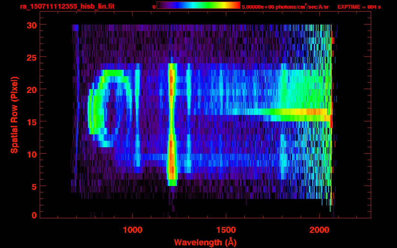Click the y-axis tick label 0
The width and height of the screenshot is (397, 248).
point(34,215)
